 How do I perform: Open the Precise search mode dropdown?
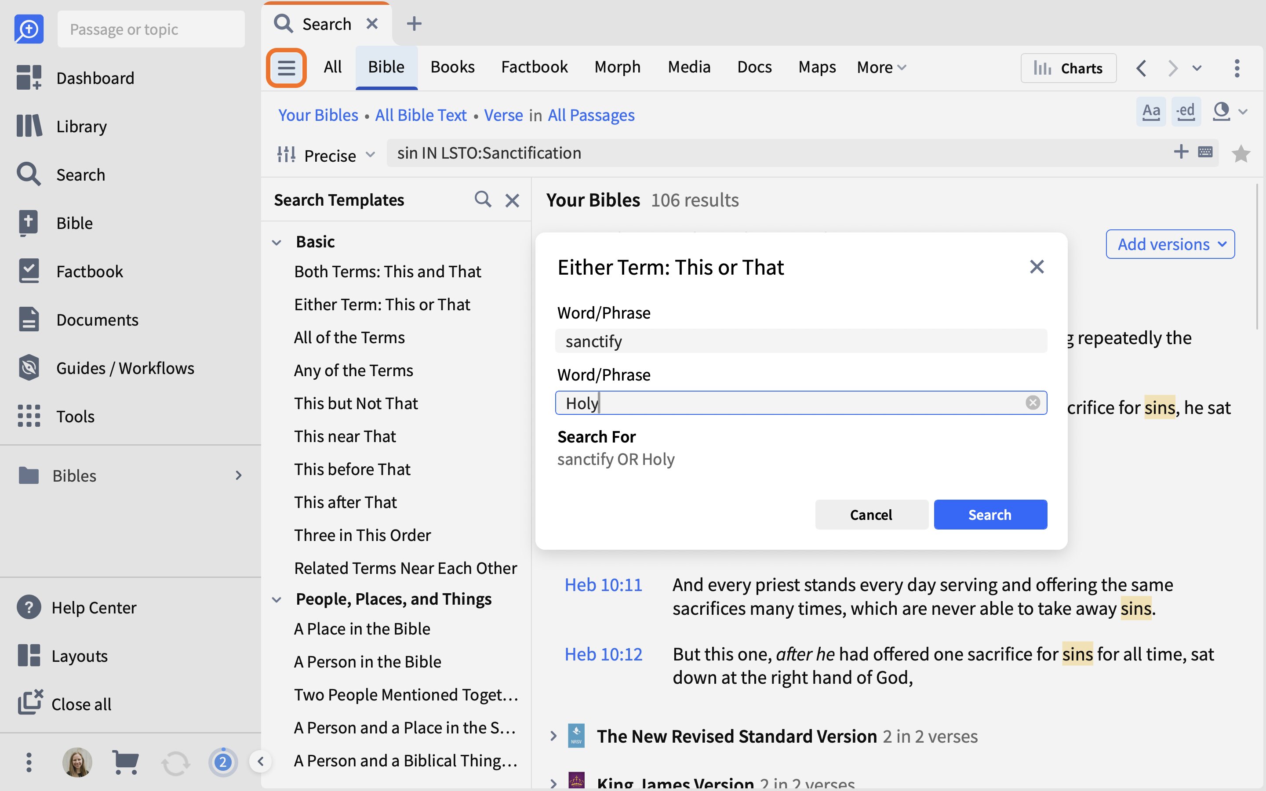327,155
